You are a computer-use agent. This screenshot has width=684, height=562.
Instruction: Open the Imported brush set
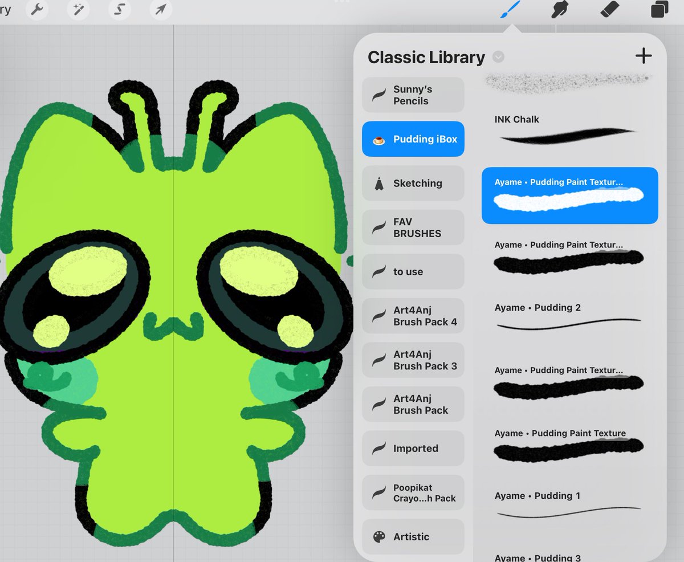[x=413, y=449]
